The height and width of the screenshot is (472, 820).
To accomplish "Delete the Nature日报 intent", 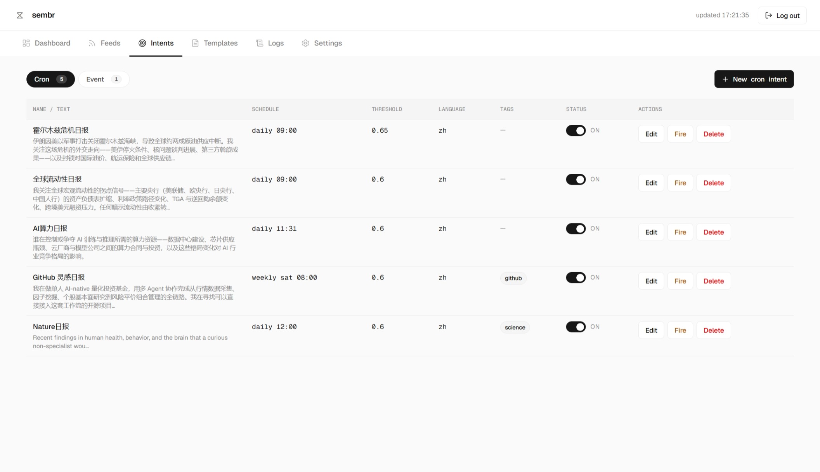I will point(714,330).
